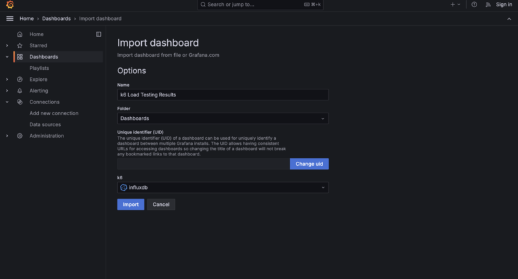Click the Grafana logo icon
This screenshot has height=279, width=518.
10,5
